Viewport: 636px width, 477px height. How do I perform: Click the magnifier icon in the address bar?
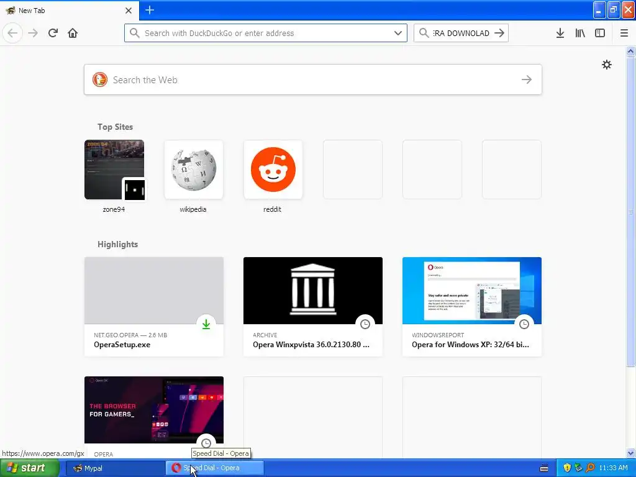coord(135,33)
